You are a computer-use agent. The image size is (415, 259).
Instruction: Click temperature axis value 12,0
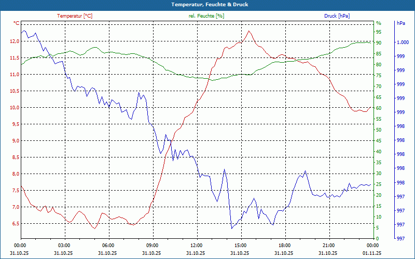click(15, 41)
